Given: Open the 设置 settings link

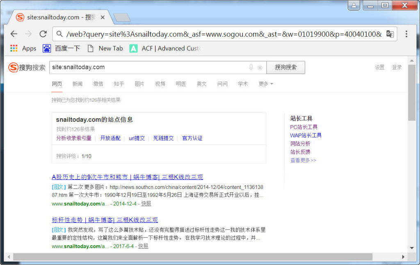Looking at the screenshot, I should 379,67.
